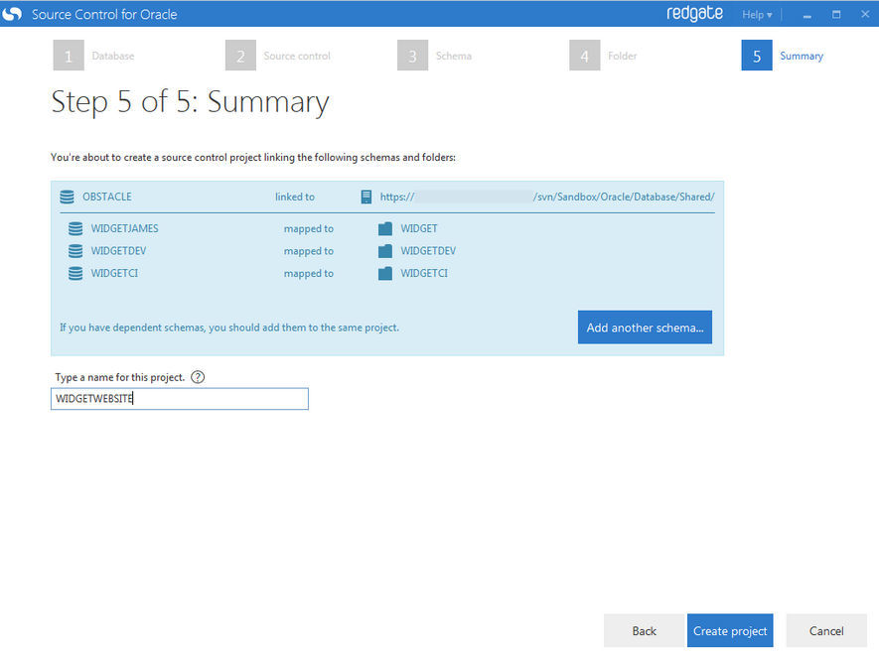Go to the Schema step label
The height and width of the screenshot is (661, 879).
454,56
